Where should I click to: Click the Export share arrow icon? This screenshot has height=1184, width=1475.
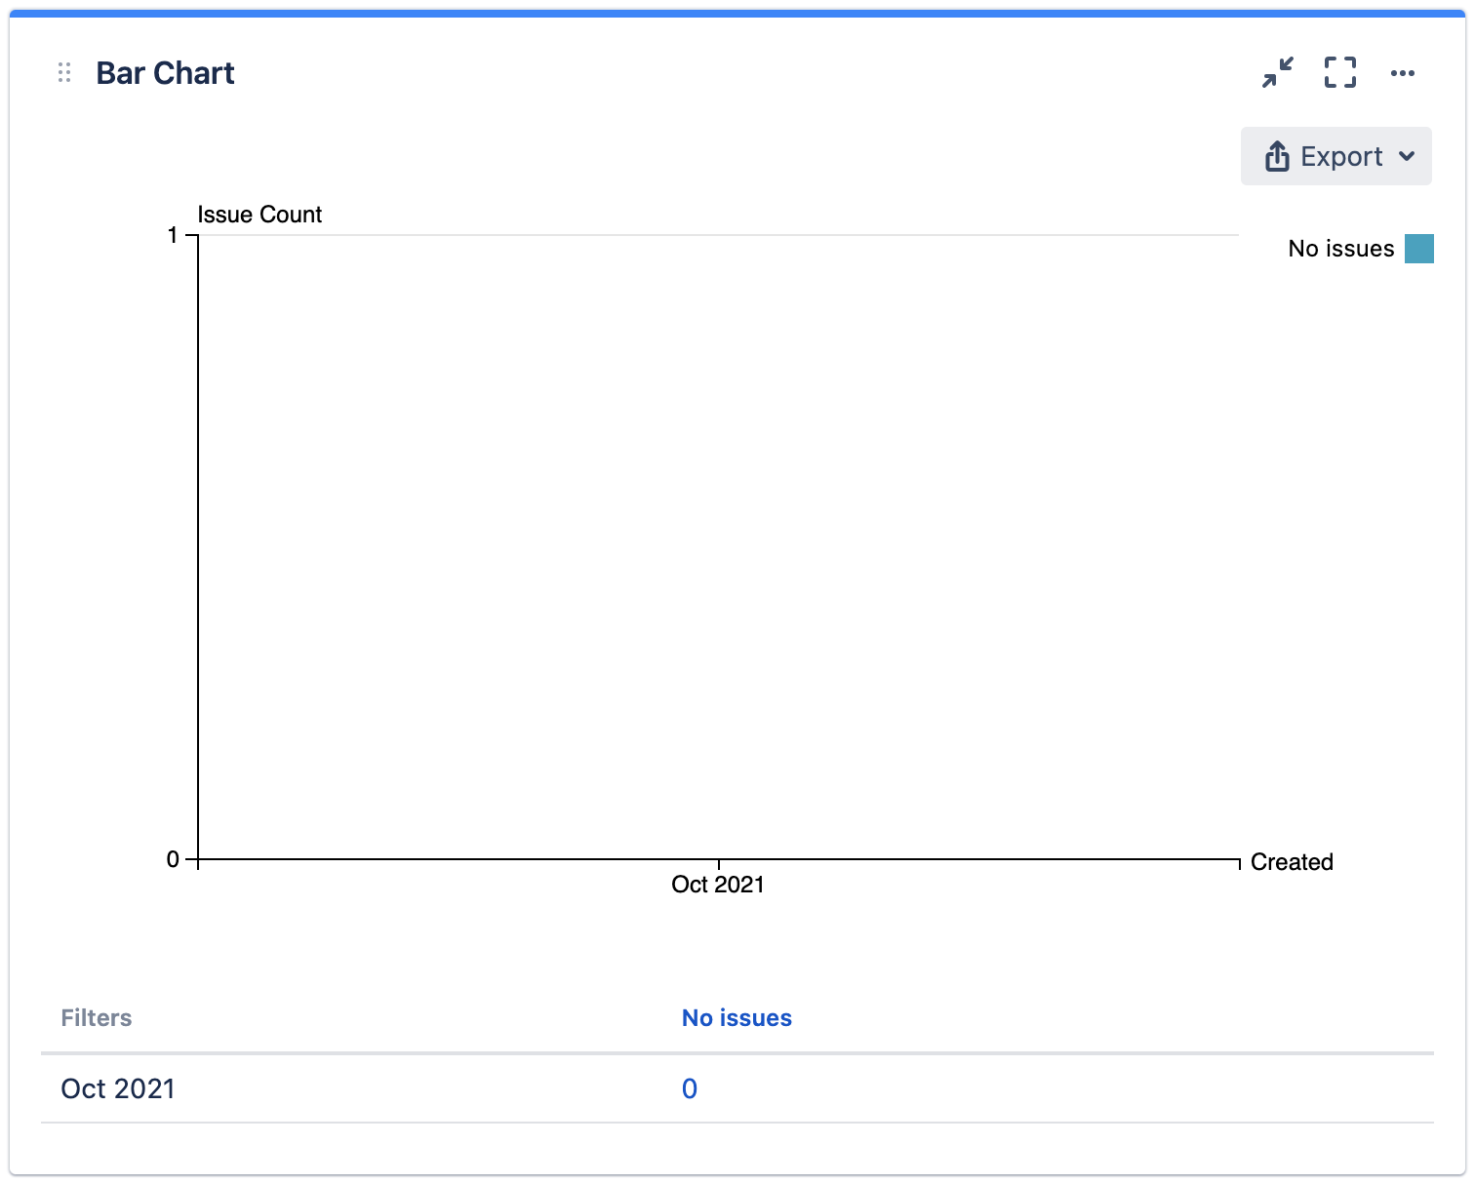(x=1276, y=155)
